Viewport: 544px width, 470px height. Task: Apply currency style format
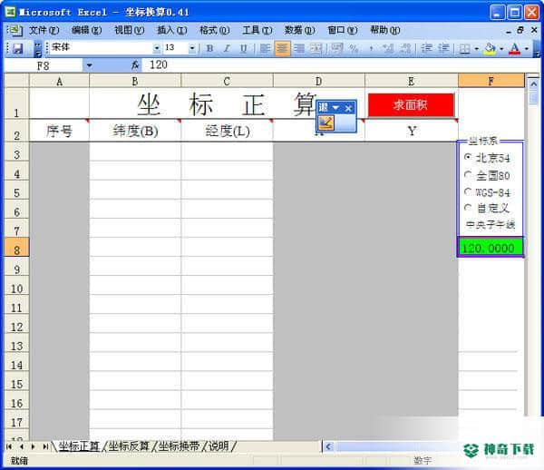click(x=336, y=48)
